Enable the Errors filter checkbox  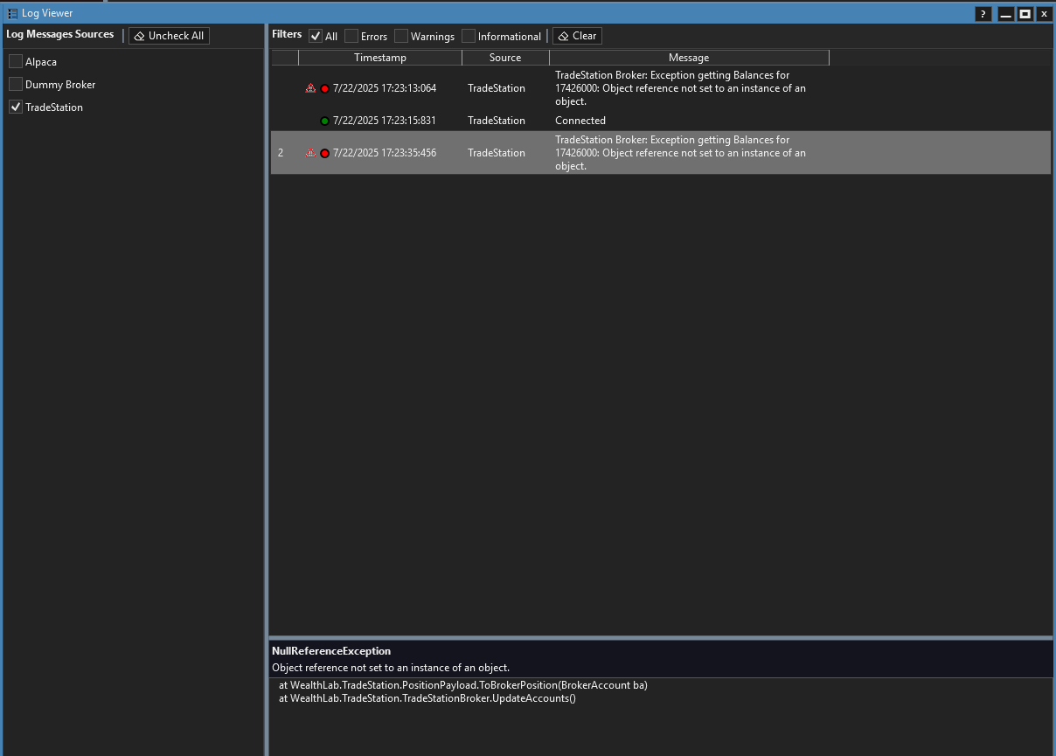[x=351, y=36]
